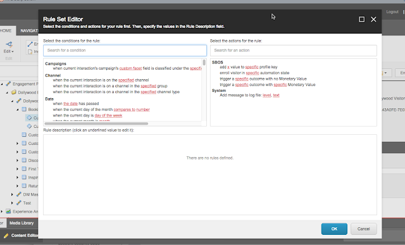The height and width of the screenshot is (245, 405).
Task: Collapse the Engagement Plans tree node
Action: 2,84
